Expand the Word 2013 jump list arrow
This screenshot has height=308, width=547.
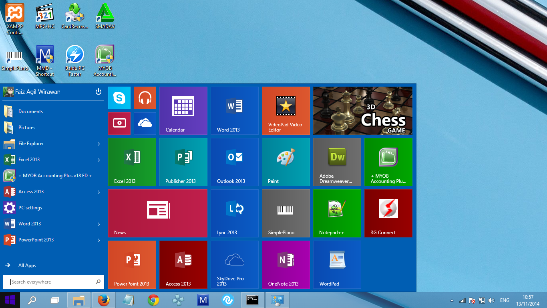(x=99, y=224)
